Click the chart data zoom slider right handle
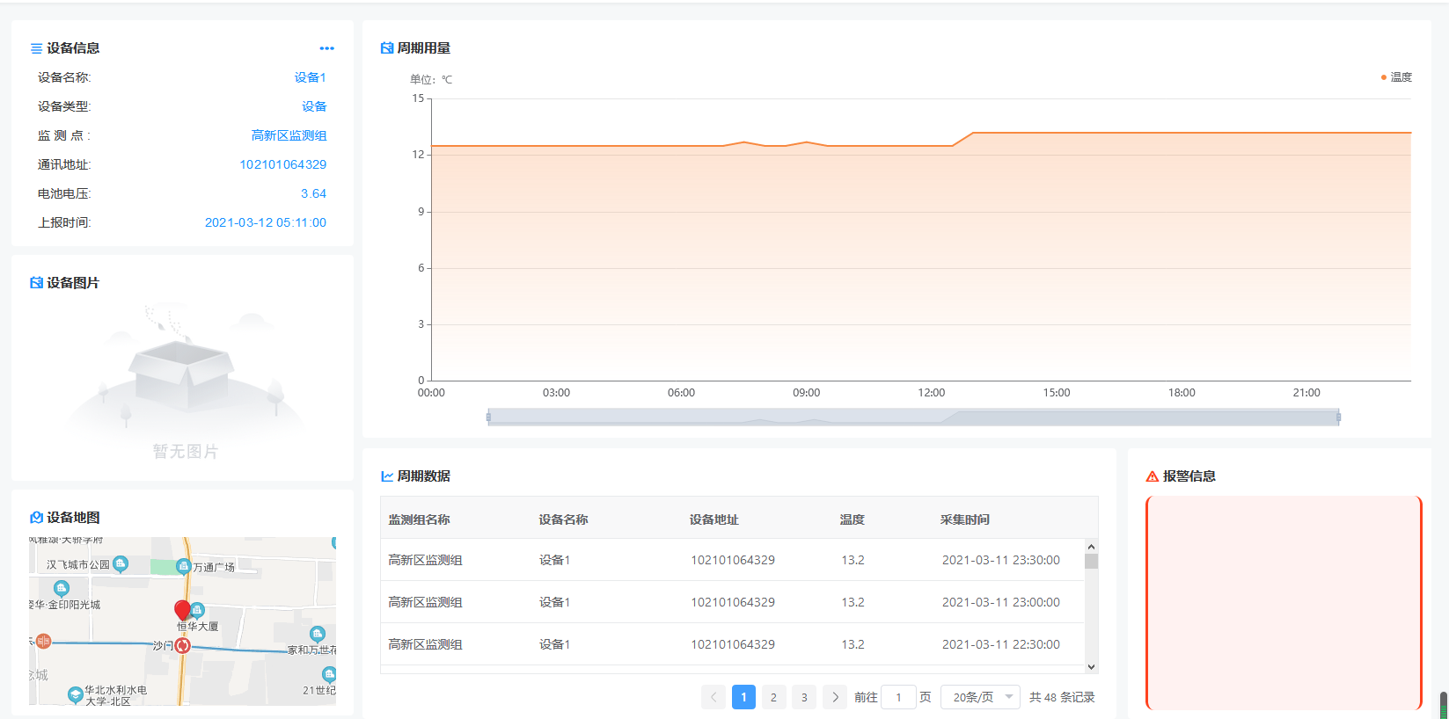This screenshot has height=719, width=1449. tap(1338, 418)
